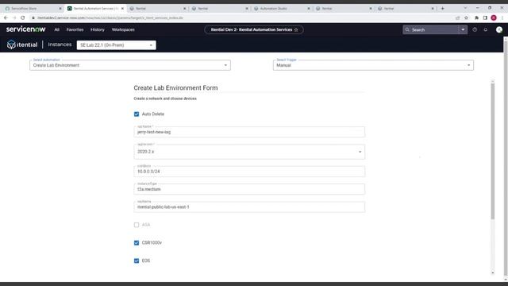The image size is (508, 286).
Task: Open the SE Lab 22.1 (On-Prem) instance dropdown
Action: pyautogui.click(x=117, y=45)
